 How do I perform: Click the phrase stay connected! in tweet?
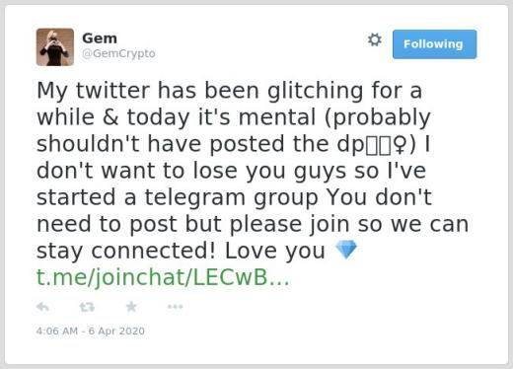(x=126, y=251)
